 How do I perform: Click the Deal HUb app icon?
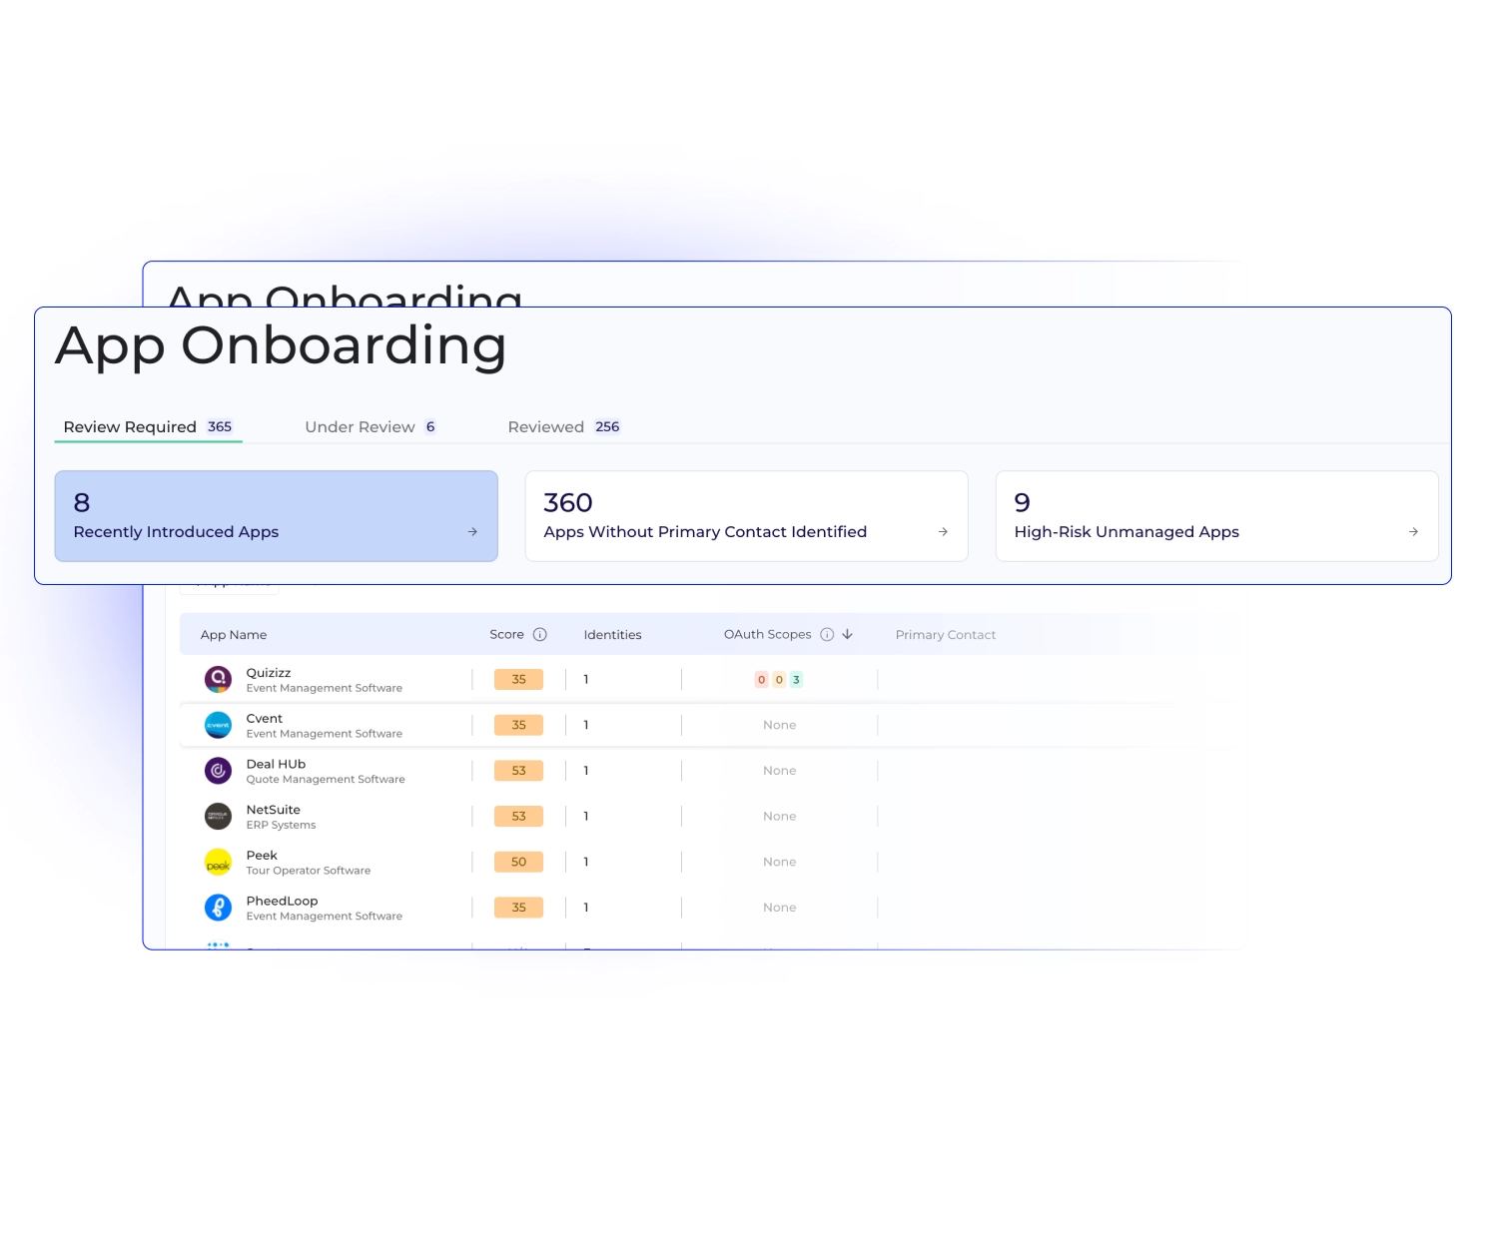[x=218, y=770]
